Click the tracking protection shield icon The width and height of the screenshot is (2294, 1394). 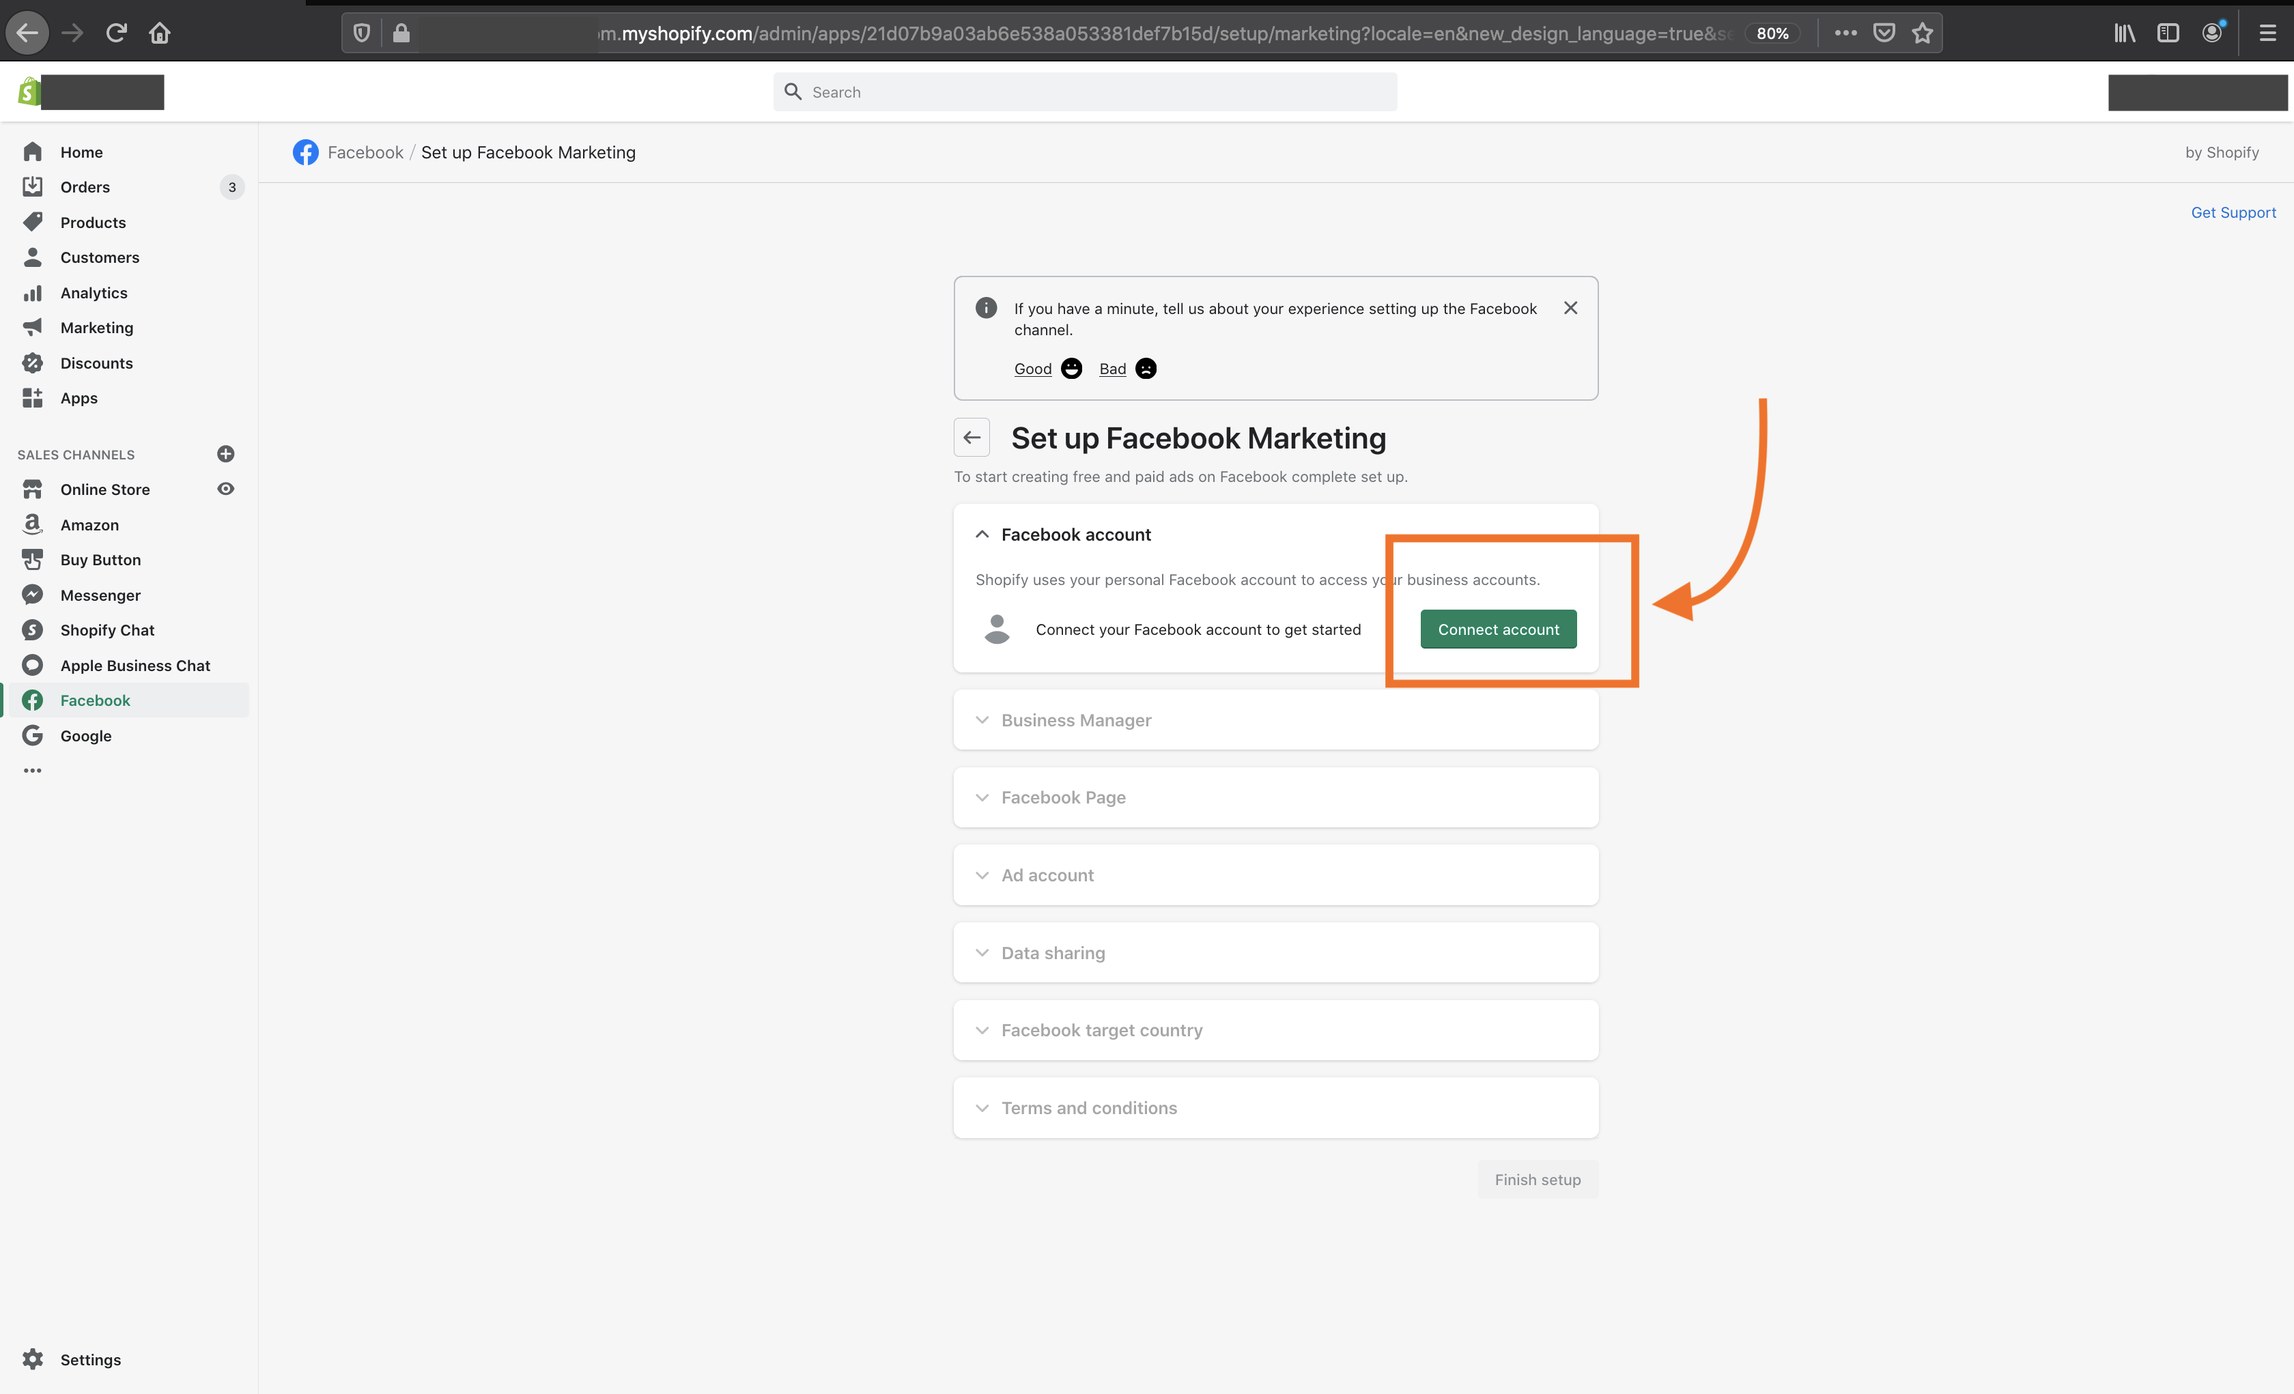(x=362, y=33)
